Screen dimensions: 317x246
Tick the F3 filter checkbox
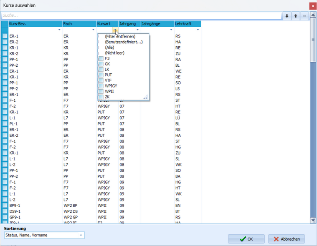[101, 58]
